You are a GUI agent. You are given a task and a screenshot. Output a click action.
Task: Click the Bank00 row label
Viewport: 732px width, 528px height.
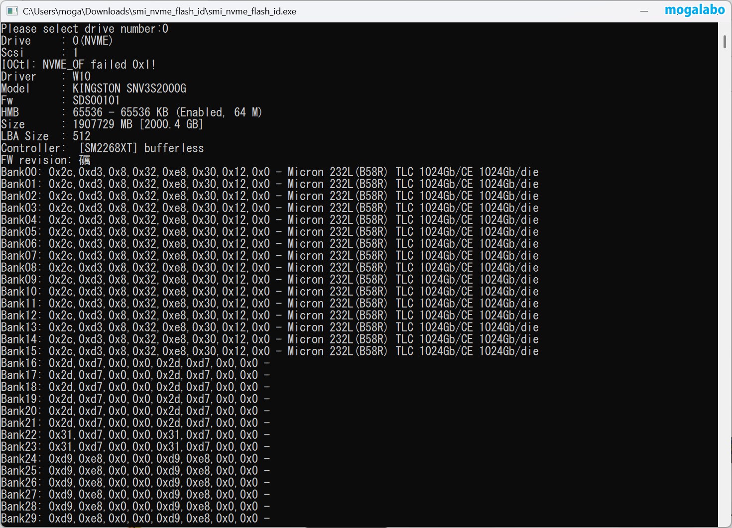21,172
